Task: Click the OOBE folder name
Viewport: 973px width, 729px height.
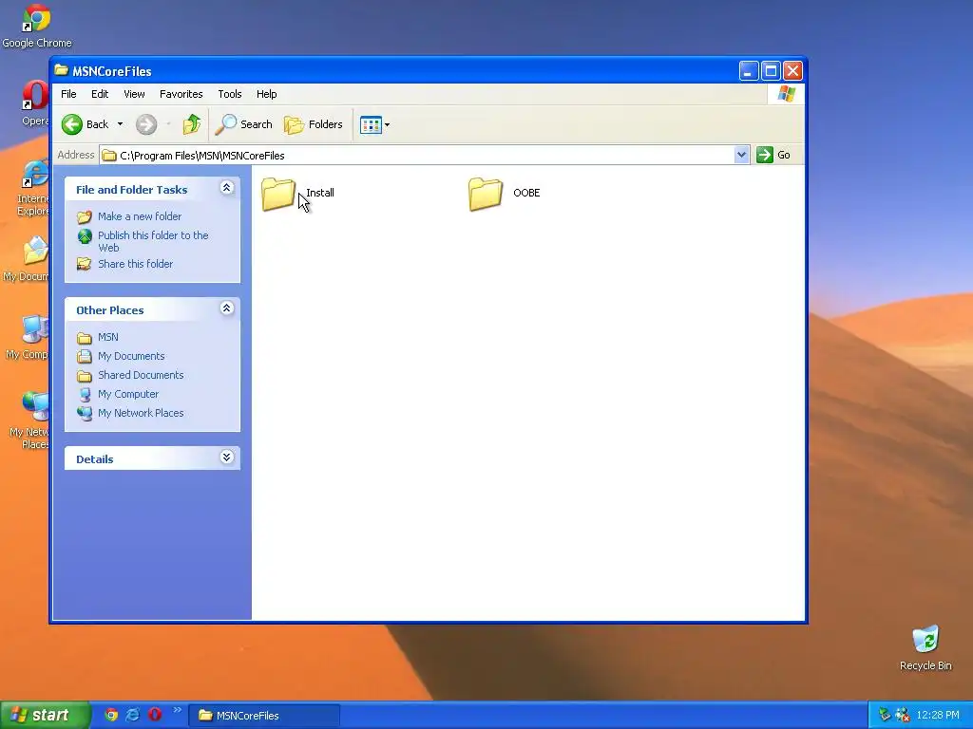Action: pos(526,193)
